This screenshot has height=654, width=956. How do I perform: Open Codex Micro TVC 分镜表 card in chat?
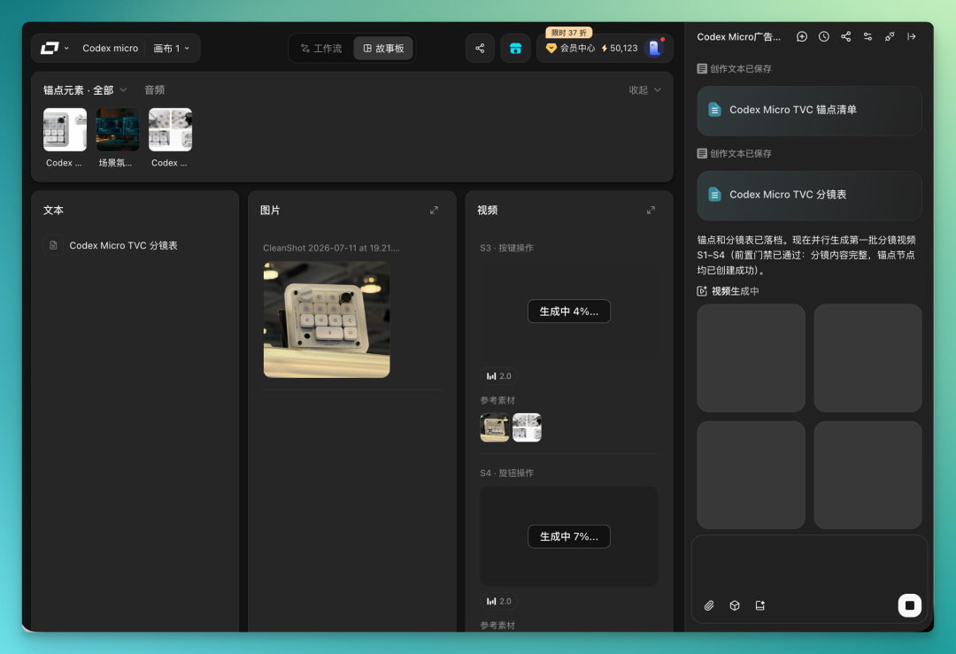[x=809, y=195]
